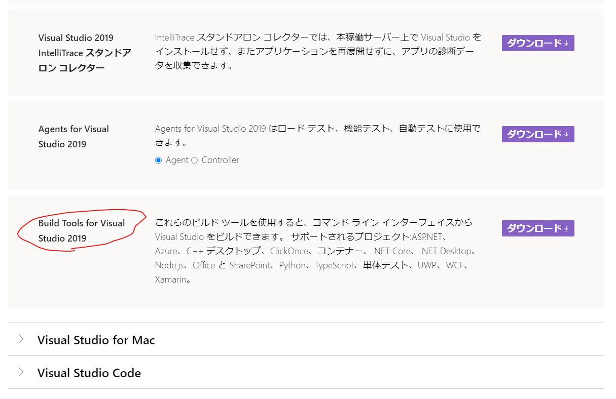The height and width of the screenshot is (399, 616).
Task: Click the Agents for Visual Studio 2019 title
Action: 74,137
